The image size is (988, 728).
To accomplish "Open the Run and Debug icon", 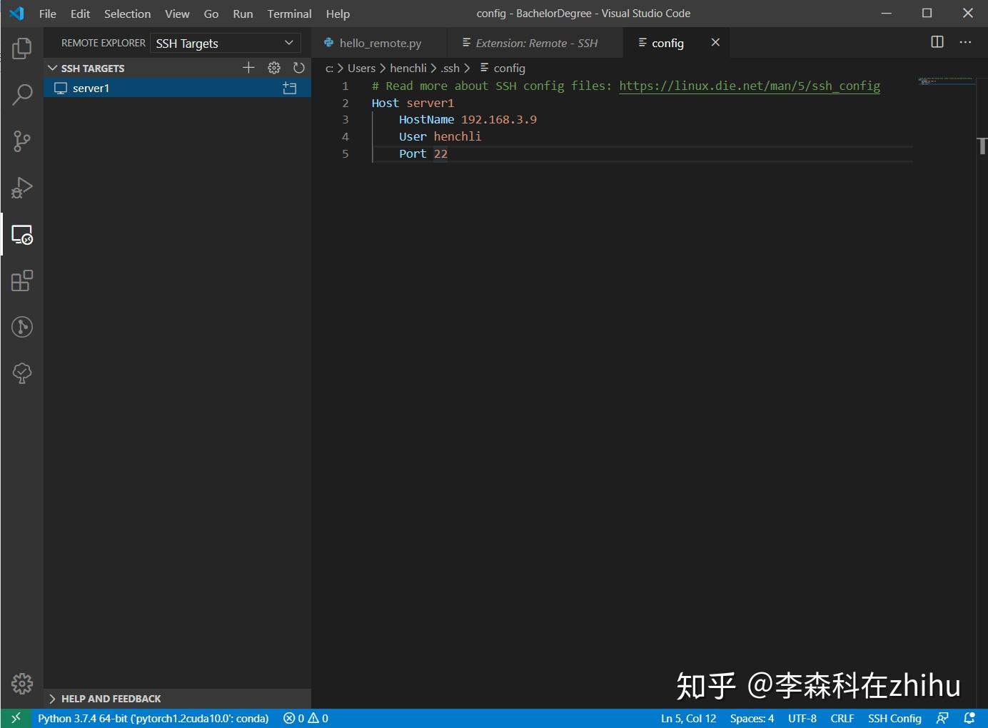I will [21, 188].
